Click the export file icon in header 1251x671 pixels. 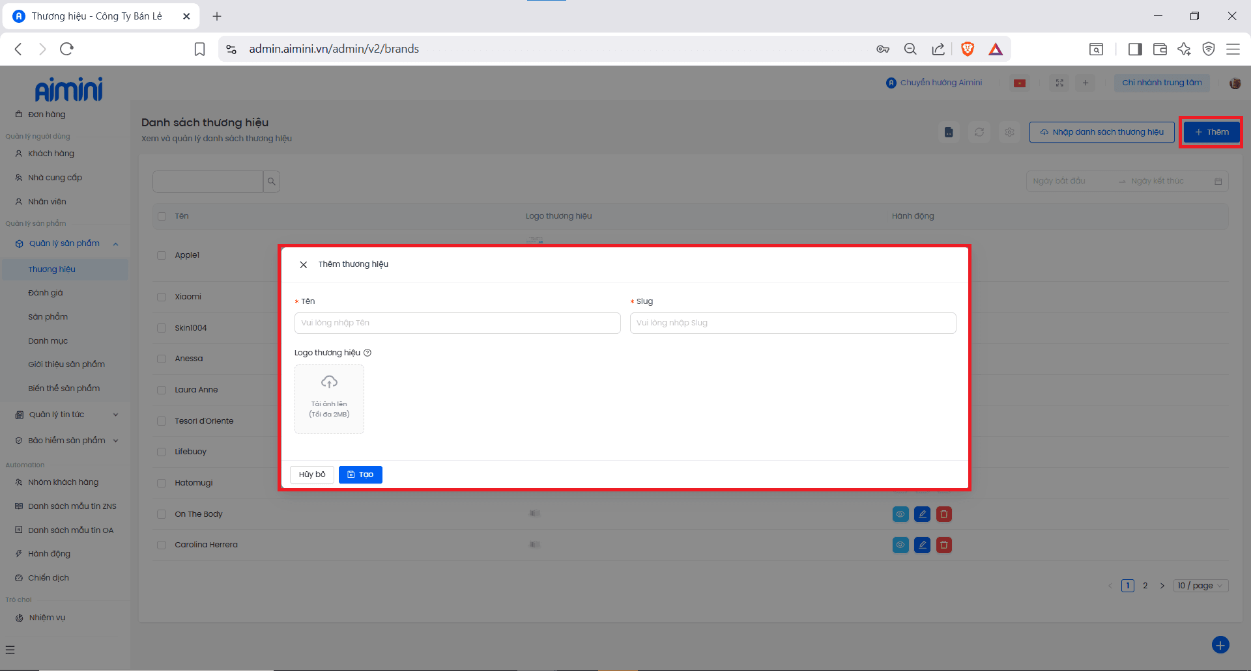click(949, 132)
